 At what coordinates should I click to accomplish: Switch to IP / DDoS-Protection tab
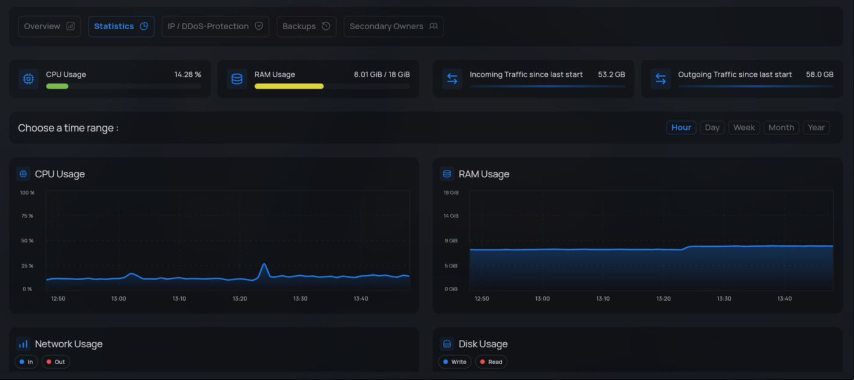pyautogui.click(x=215, y=26)
